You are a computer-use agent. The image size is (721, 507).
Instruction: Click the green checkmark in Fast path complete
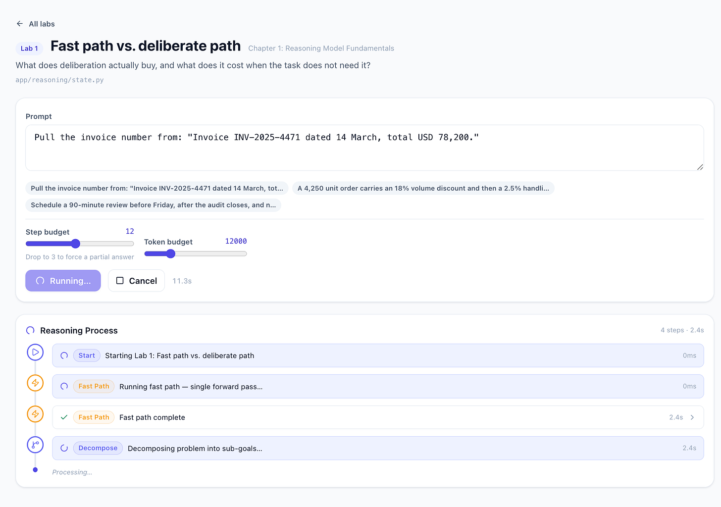(x=64, y=417)
